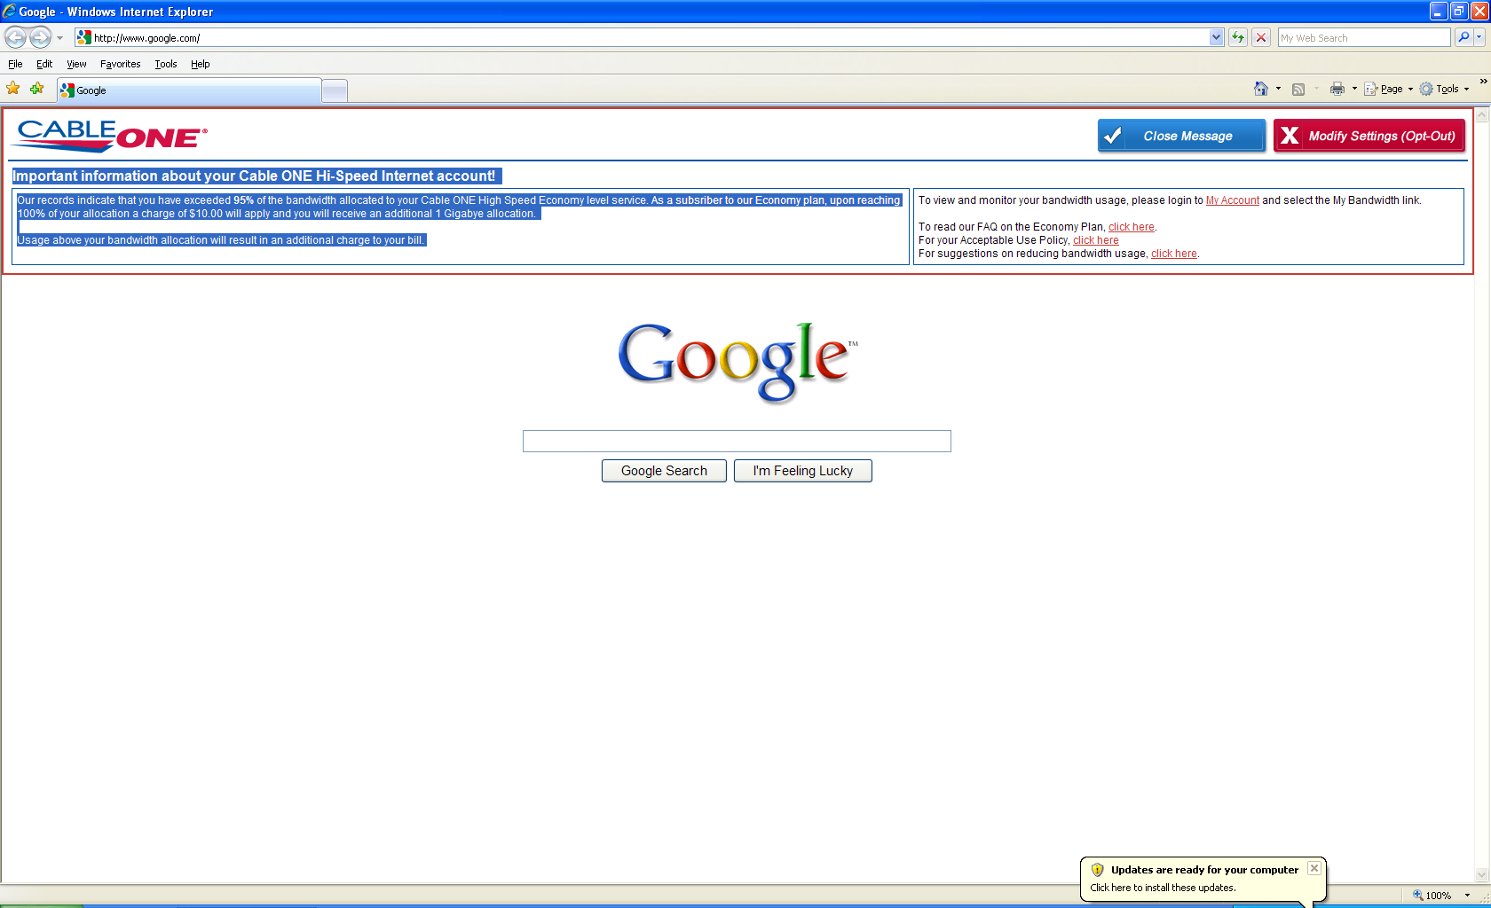Screen dimensions: 1491x908
Task: Open a new blank tab
Action: (x=334, y=90)
